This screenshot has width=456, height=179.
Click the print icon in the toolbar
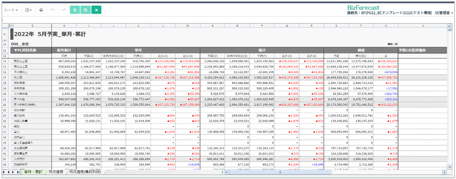[x=41, y=10]
